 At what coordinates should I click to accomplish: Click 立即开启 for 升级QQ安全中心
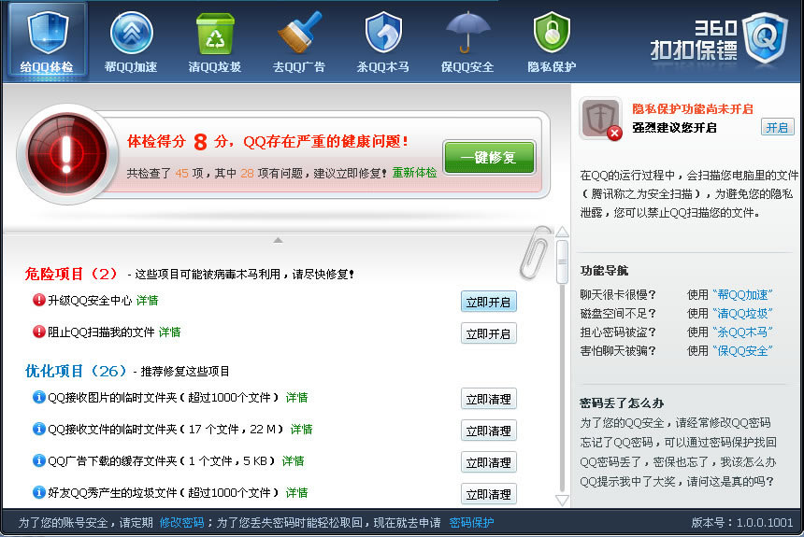tap(488, 302)
